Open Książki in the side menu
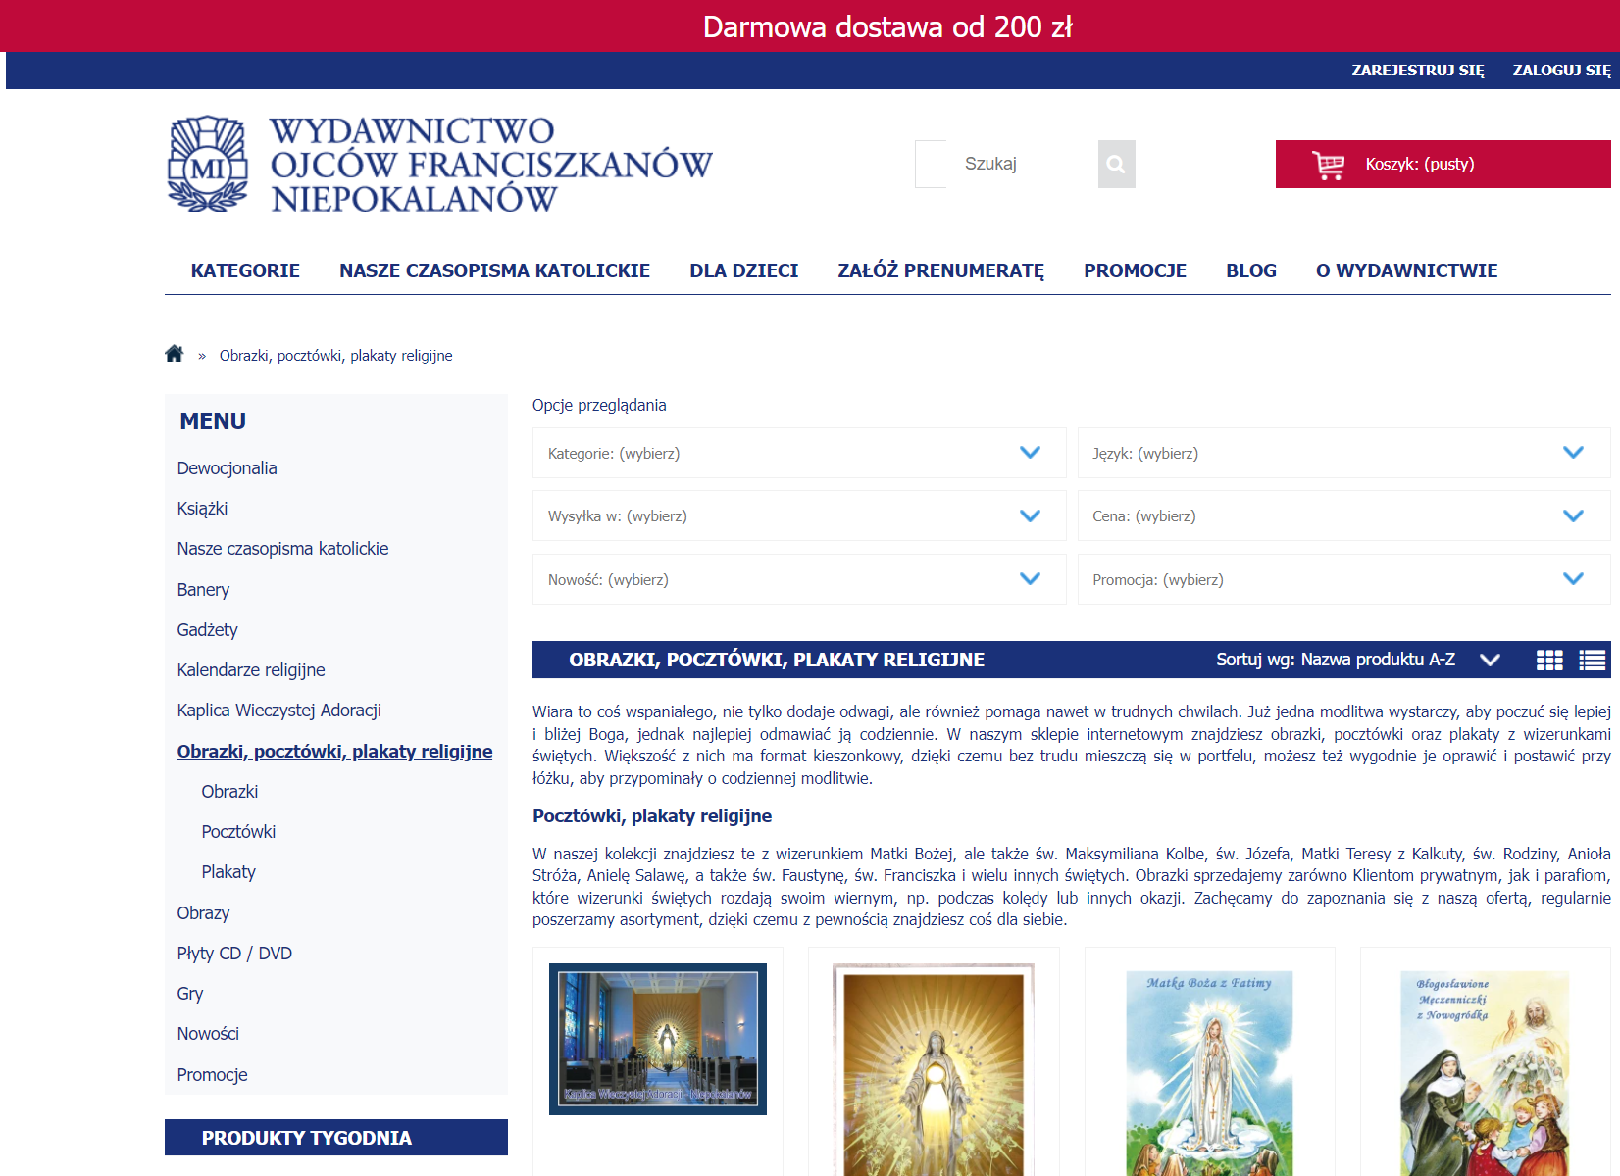The height and width of the screenshot is (1176, 1620). coord(202,509)
